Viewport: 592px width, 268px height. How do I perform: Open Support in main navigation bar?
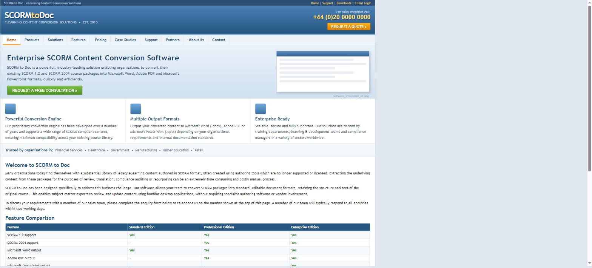pyautogui.click(x=151, y=40)
